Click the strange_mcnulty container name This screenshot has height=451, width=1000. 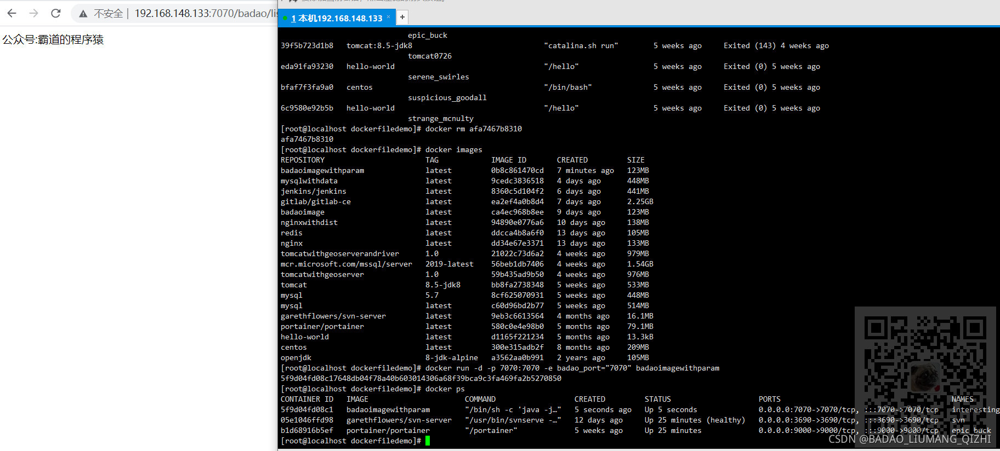(441, 118)
